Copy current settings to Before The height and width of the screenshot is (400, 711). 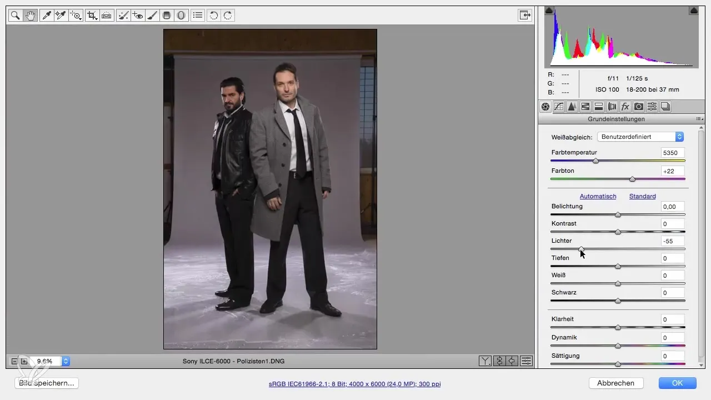click(513, 361)
